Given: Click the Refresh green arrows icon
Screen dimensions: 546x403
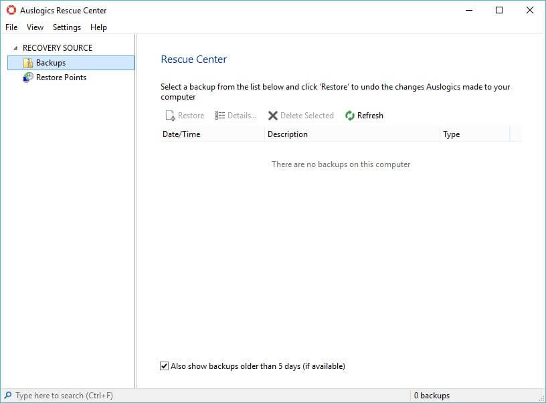Looking at the screenshot, I should point(350,116).
